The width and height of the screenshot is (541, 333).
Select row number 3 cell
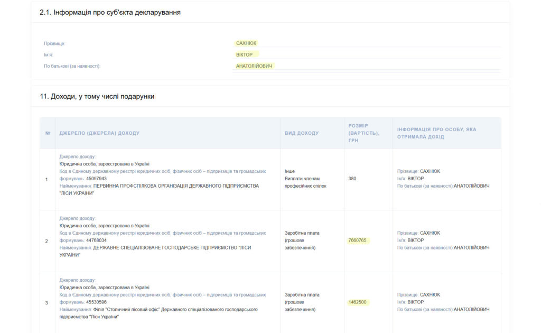46,303
